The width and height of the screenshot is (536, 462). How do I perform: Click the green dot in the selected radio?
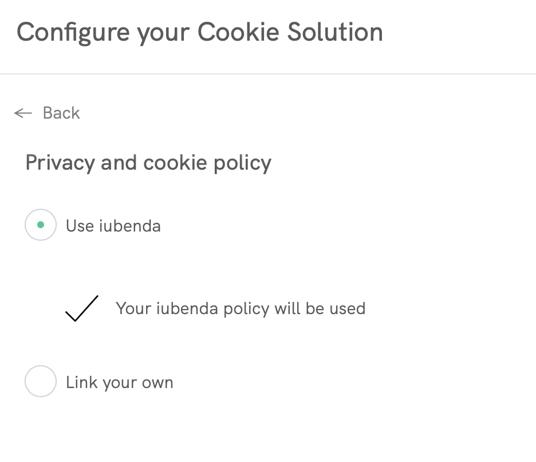click(41, 225)
